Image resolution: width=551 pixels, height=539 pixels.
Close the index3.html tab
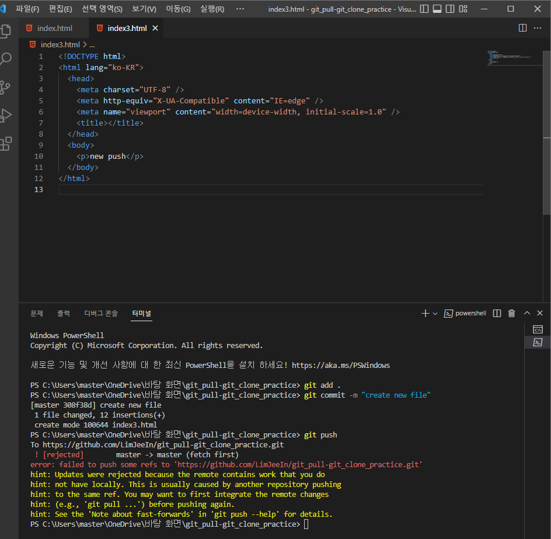pos(155,28)
